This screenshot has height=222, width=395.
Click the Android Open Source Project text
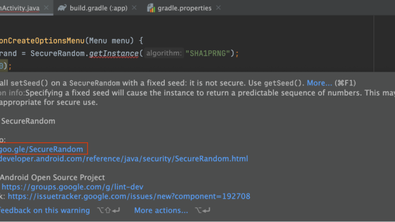coord(52,177)
